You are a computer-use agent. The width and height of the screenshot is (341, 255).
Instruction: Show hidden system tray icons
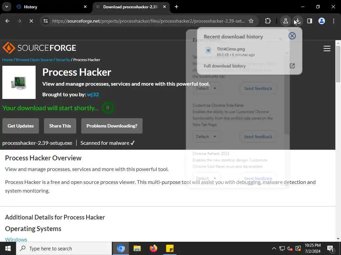274,248
